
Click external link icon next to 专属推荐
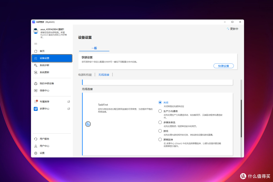(x=69, y=102)
